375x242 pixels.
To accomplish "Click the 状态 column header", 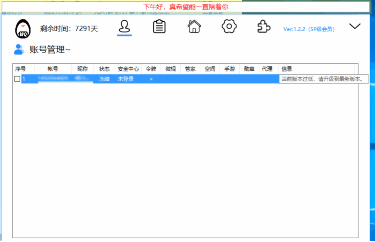I will [104, 69].
